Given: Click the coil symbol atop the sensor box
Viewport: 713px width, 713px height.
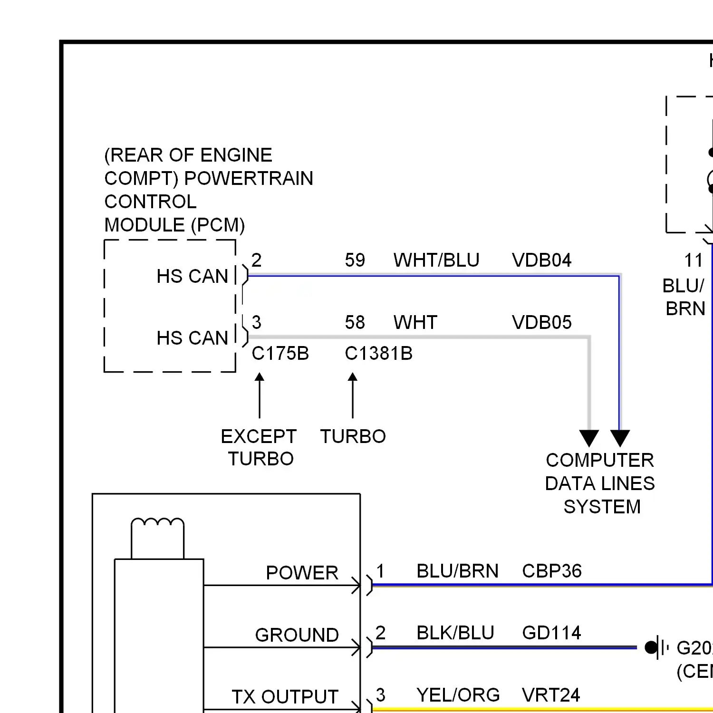Looking at the screenshot, I should (157, 538).
